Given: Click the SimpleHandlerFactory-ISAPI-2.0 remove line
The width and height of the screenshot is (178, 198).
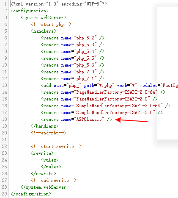Looking at the screenshot, I should click(102, 112).
